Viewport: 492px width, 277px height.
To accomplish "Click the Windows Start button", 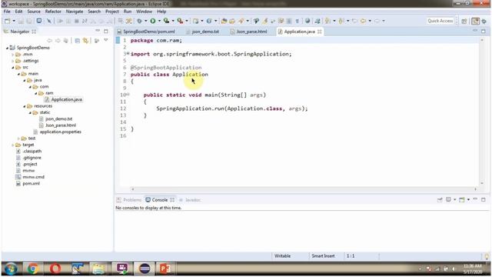I will click(x=11, y=269).
